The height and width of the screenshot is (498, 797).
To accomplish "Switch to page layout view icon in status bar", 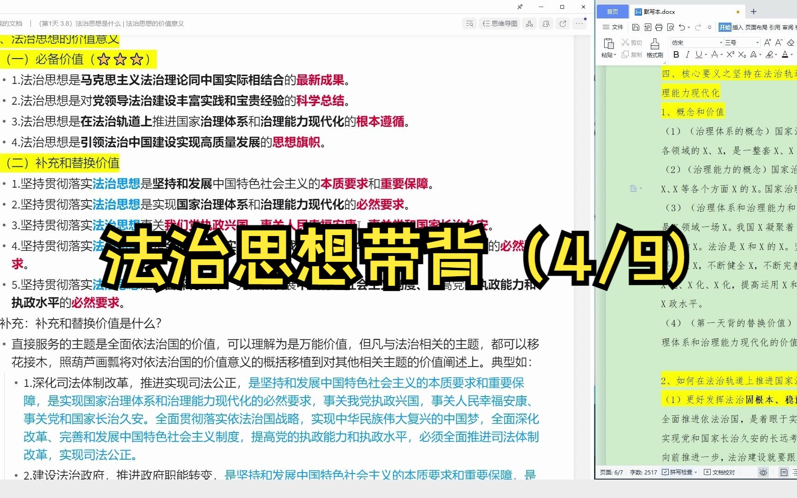I will coord(784,472).
